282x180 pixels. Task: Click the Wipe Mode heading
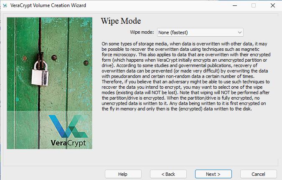[121, 21]
